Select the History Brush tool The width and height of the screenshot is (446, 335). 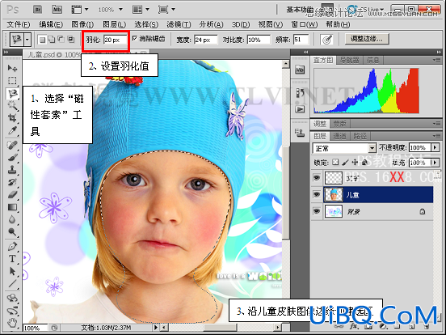[x=12, y=182]
